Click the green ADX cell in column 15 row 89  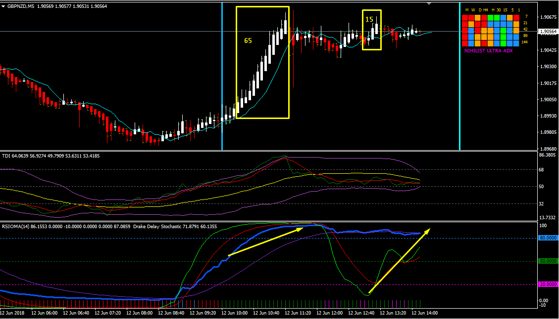click(504, 37)
